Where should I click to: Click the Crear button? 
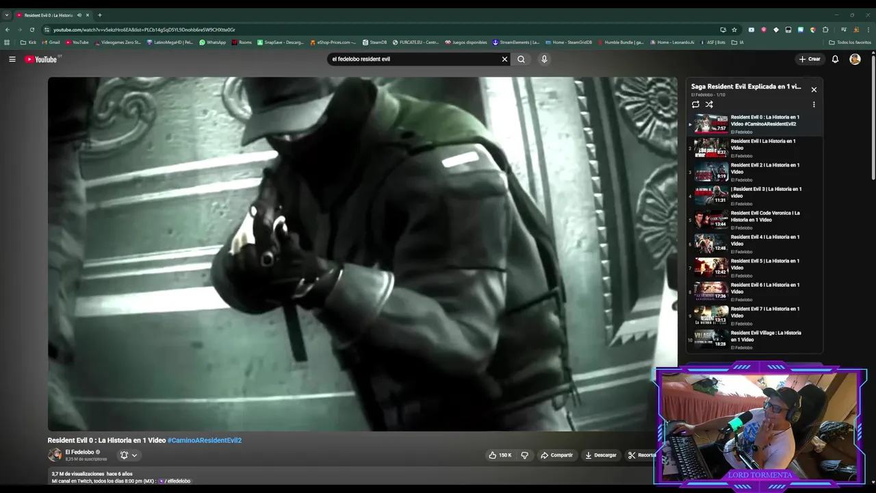pyautogui.click(x=809, y=59)
